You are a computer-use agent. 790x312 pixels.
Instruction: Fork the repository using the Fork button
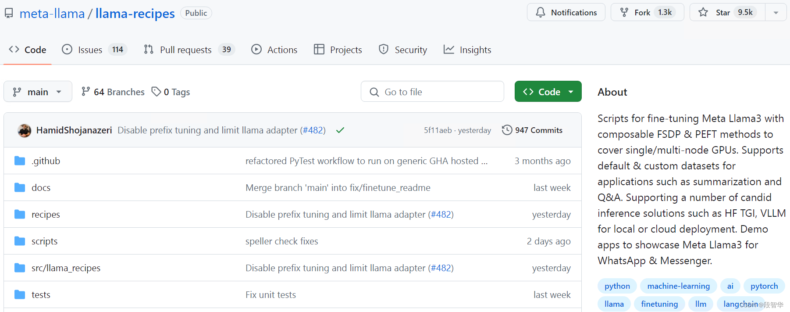(647, 12)
